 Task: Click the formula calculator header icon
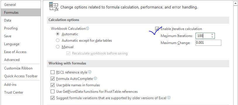pyautogui.click(x=54, y=7)
